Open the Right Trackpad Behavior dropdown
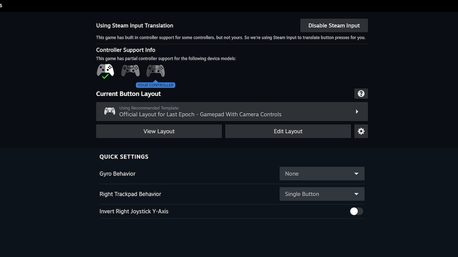The width and height of the screenshot is (458, 257). [x=322, y=194]
